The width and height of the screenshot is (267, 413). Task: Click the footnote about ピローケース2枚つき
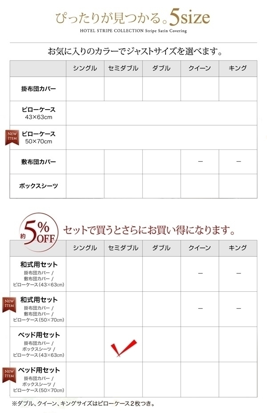(x=83, y=403)
